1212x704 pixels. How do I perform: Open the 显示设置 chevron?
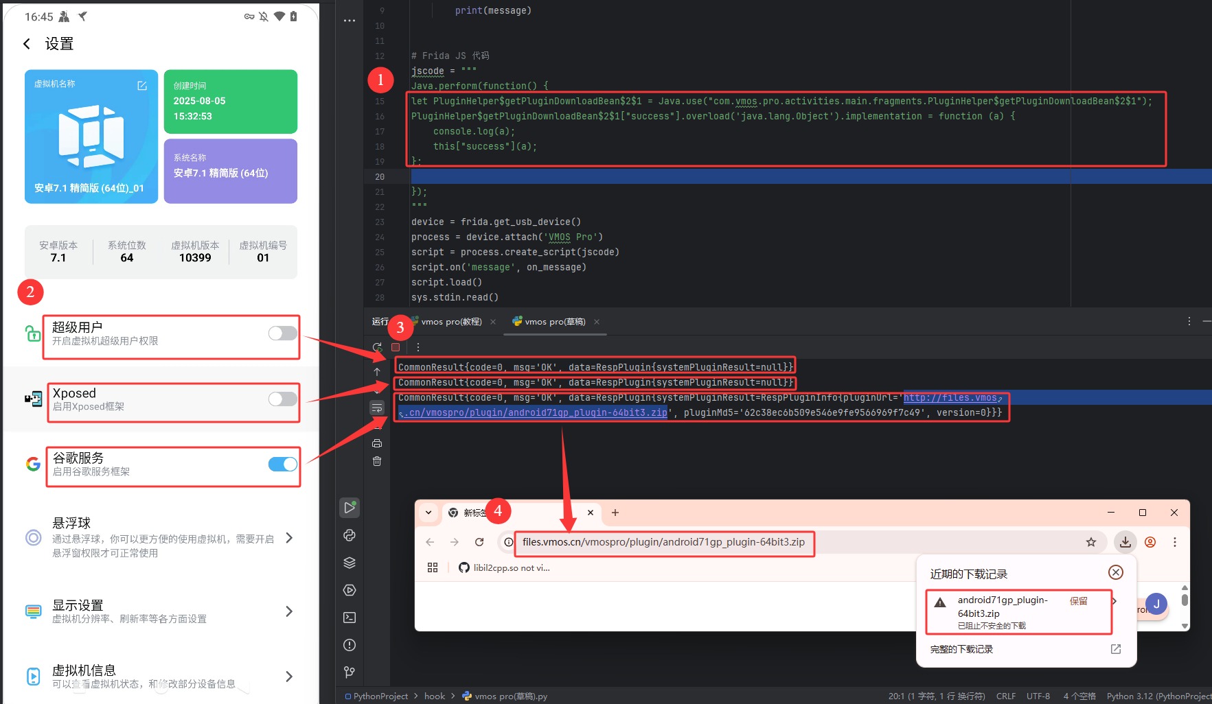coord(289,611)
